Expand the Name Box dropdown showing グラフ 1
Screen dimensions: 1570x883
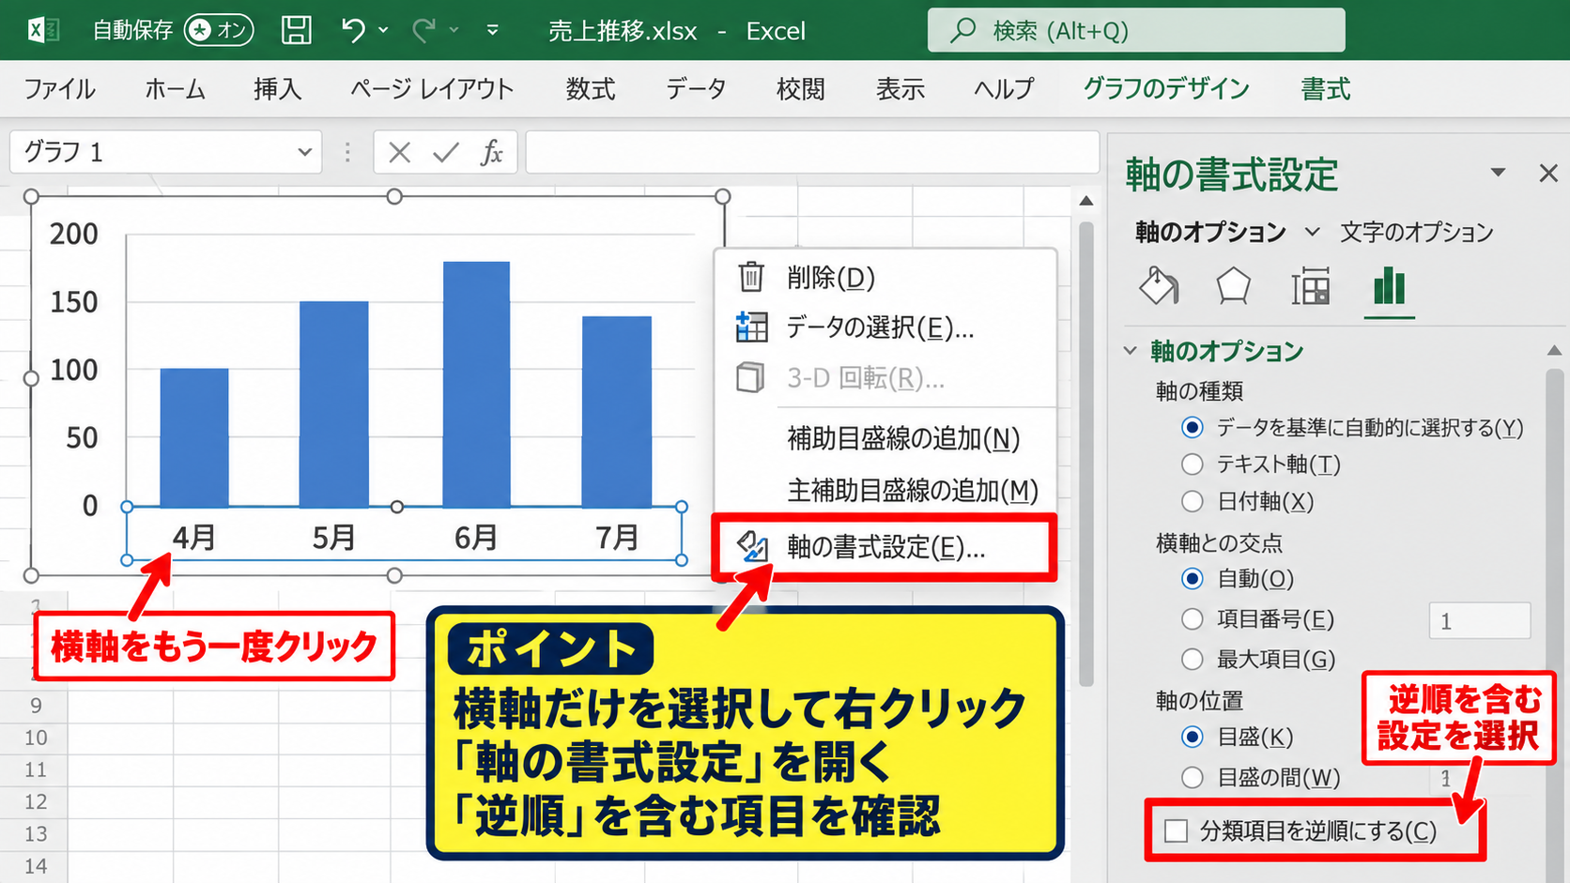pos(304,152)
